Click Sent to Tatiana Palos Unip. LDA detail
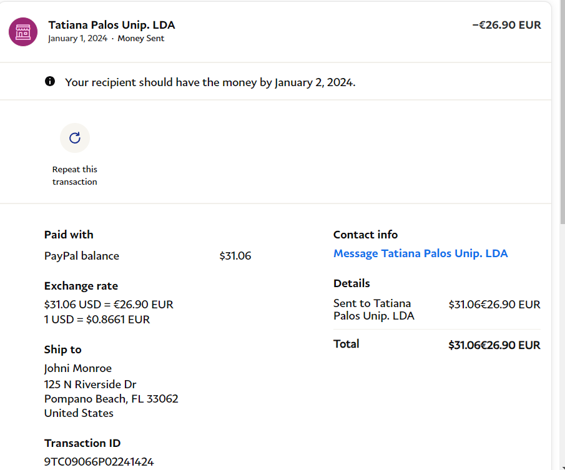This screenshot has width=565, height=470. pyautogui.click(x=373, y=310)
